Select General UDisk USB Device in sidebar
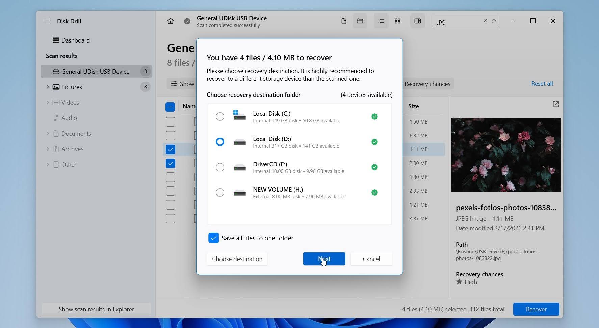The width and height of the screenshot is (599, 328). [x=96, y=71]
